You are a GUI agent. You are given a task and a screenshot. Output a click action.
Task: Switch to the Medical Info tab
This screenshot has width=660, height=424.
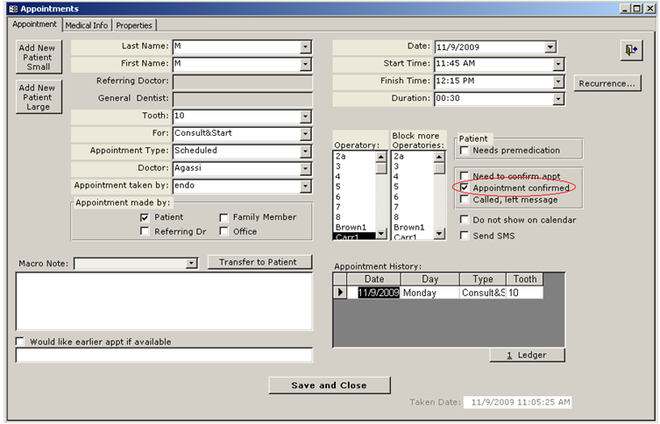pyautogui.click(x=87, y=25)
